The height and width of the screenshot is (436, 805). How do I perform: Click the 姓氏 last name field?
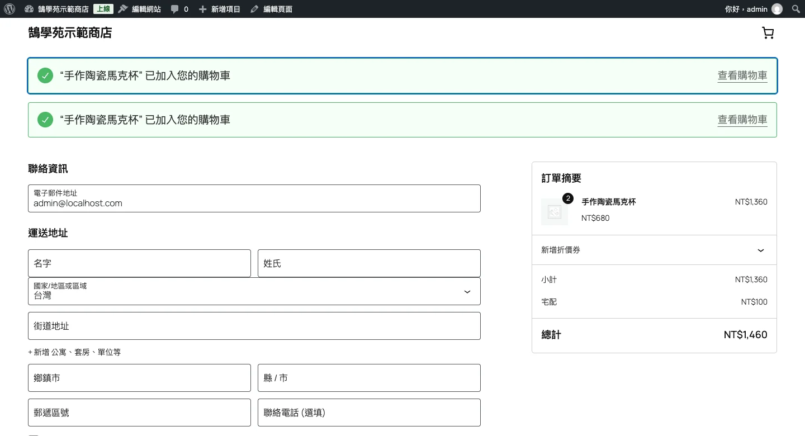pyautogui.click(x=369, y=263)
